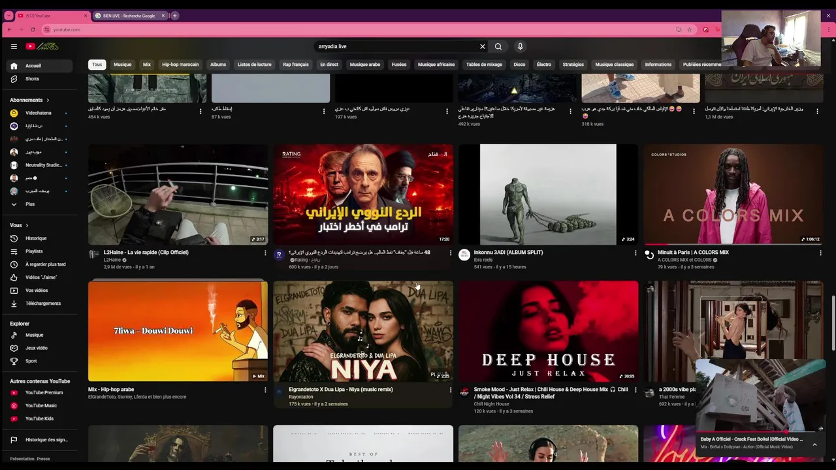Screen dimensions: 836x470
Task: Select the Musique filter chip
Action: click(x=123, y=65)
